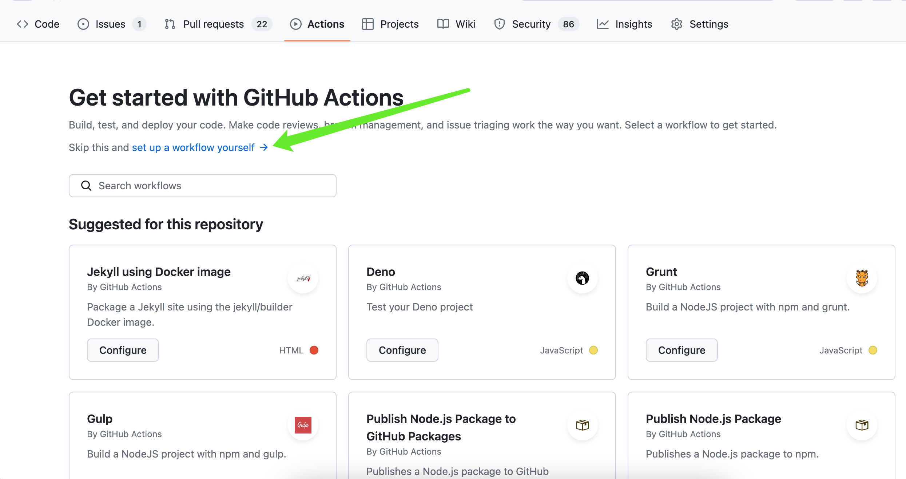Click the Pull requests count badge 22

[262, 24]
